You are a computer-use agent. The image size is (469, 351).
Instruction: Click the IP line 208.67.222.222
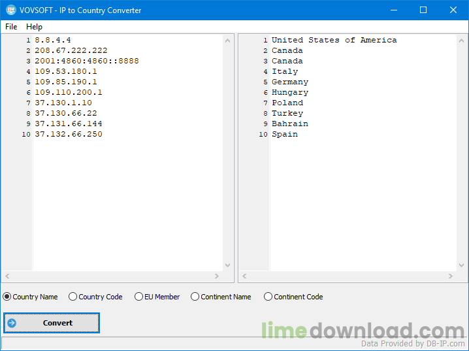tap(71, 50)
